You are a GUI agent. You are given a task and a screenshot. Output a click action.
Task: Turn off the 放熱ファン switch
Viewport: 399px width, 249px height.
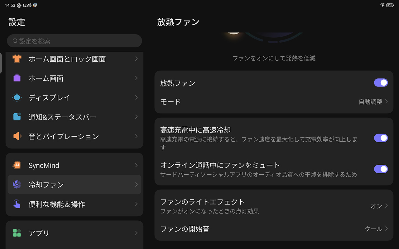(x=381, y=83)
